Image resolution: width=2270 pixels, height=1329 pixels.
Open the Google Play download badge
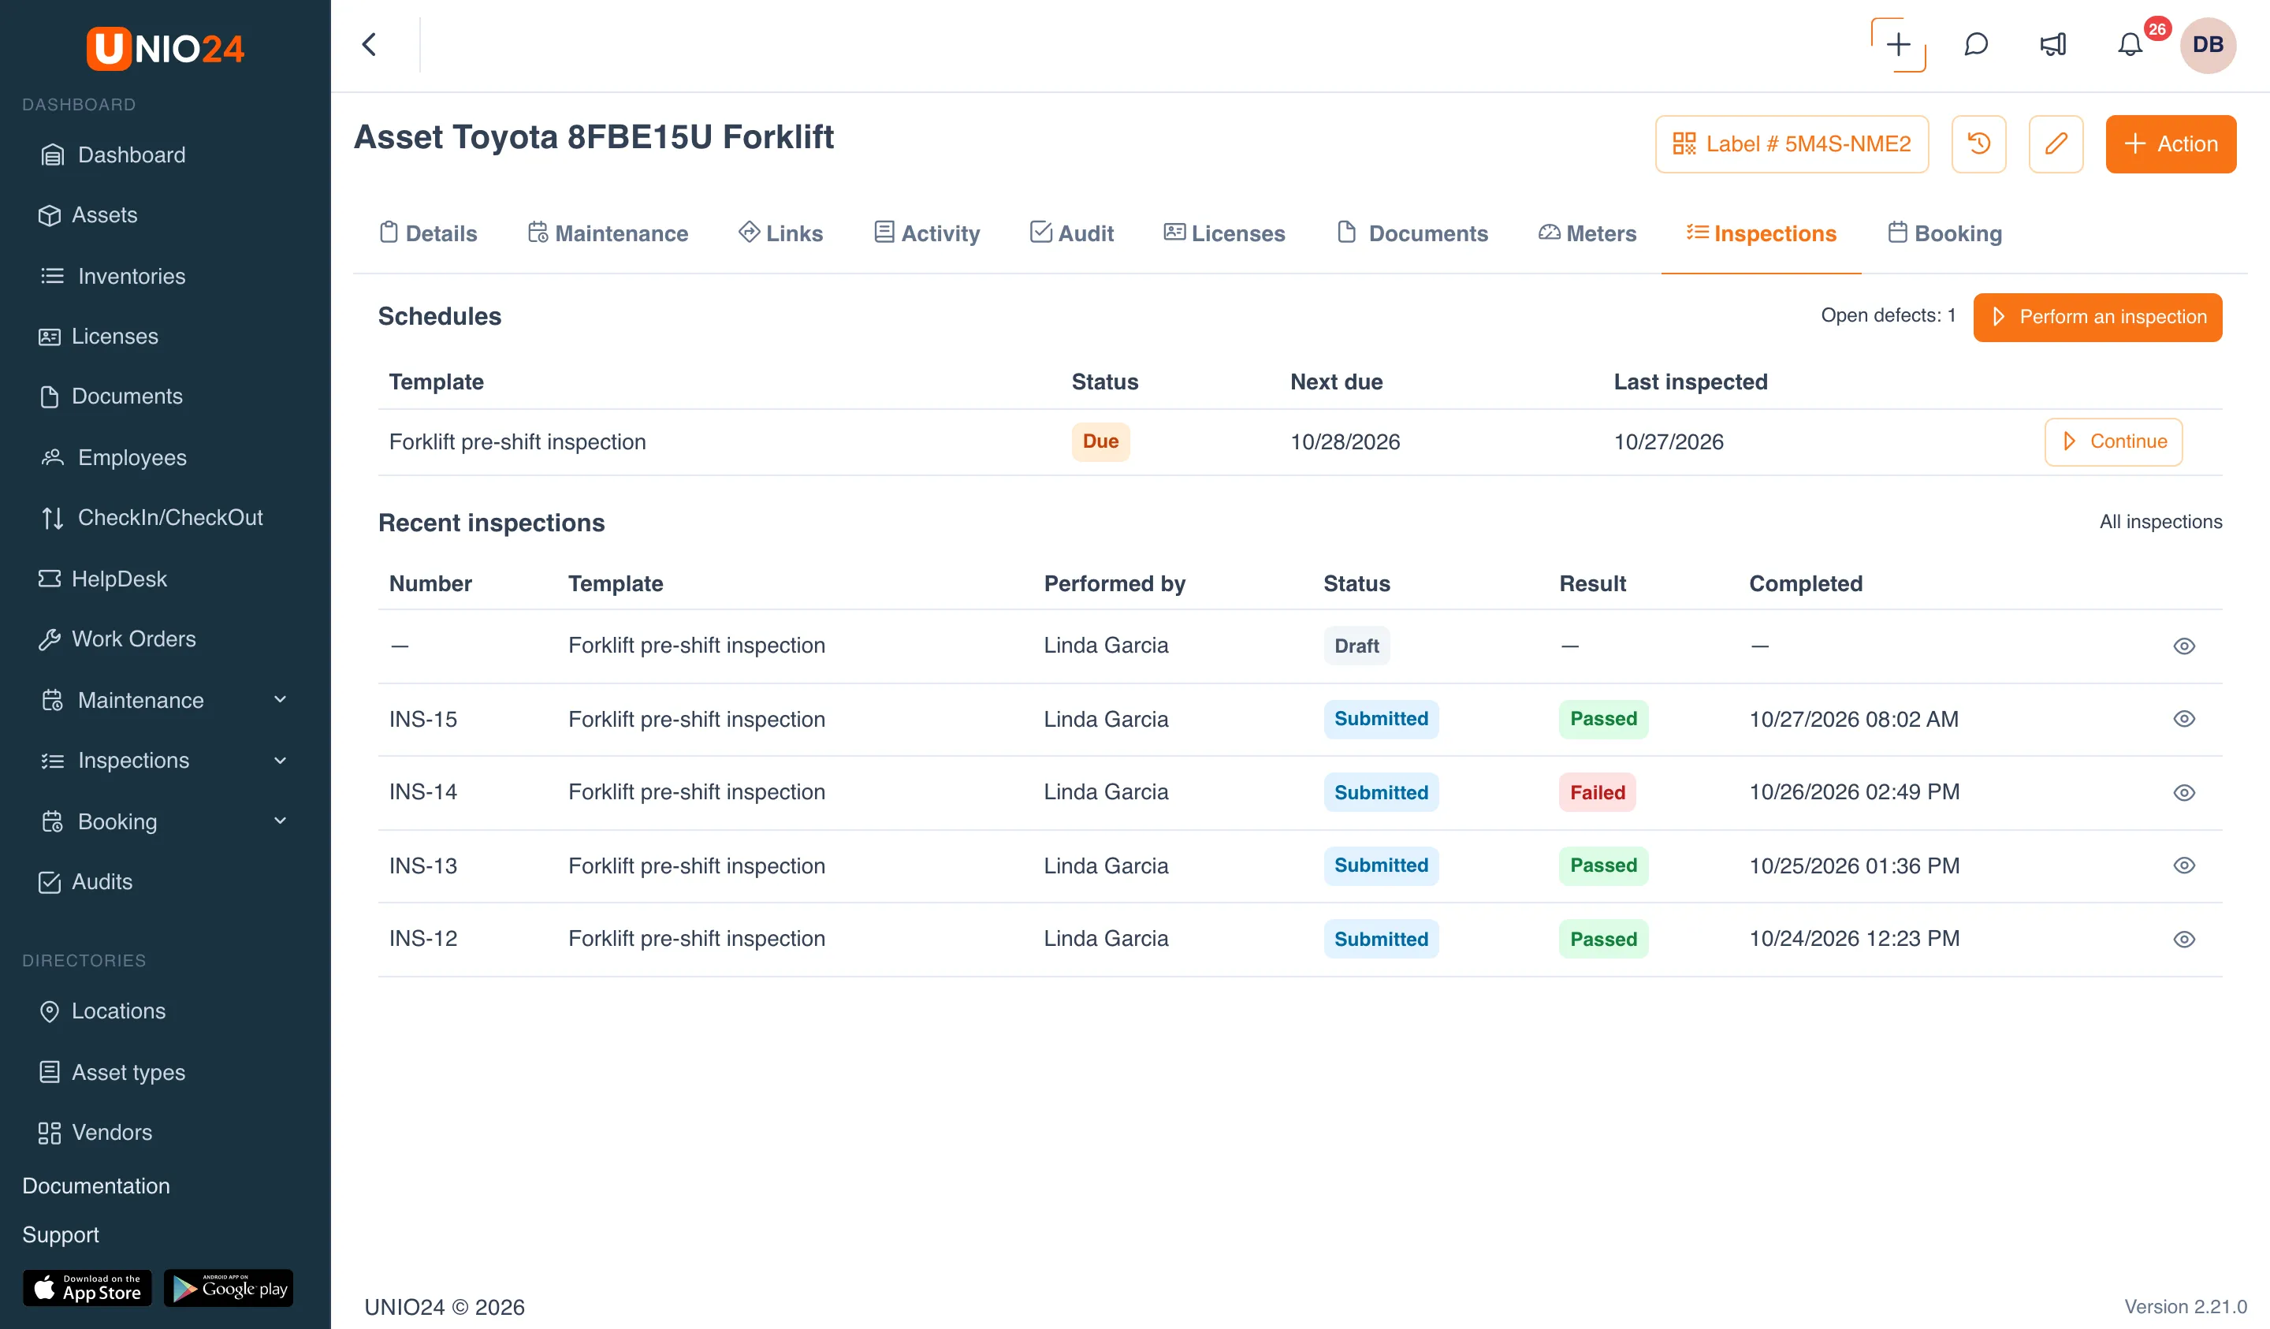pos(229,1287)
